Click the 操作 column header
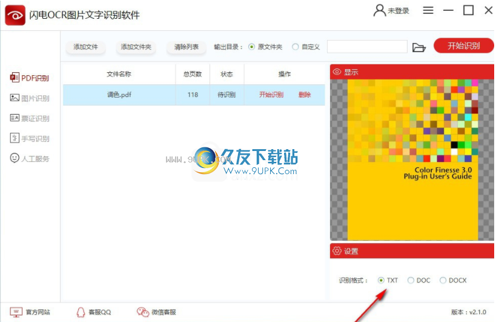The width and height of the screenshot is (496, 322). 285,74
